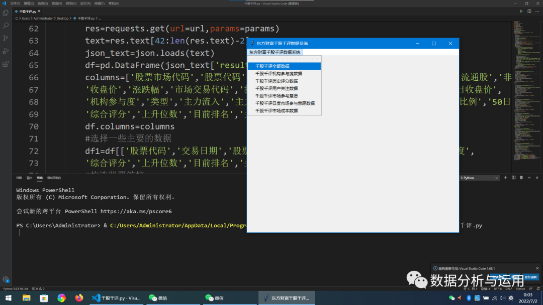The width and height of the screenshot is (543, 305).
Task: Click the code minimap on the right side
Action: click(x=526, y=90)
